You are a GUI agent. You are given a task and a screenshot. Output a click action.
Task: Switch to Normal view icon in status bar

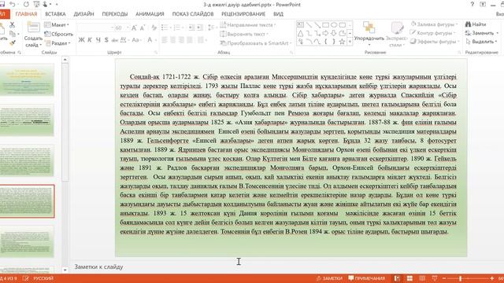coord(397,278)
